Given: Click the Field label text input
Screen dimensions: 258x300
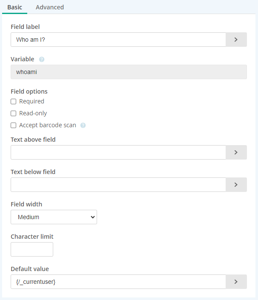Looking at the screenshot, I should 118,40.
